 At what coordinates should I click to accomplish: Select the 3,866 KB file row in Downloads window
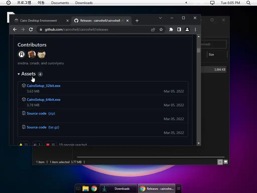(x=214, y=70)
